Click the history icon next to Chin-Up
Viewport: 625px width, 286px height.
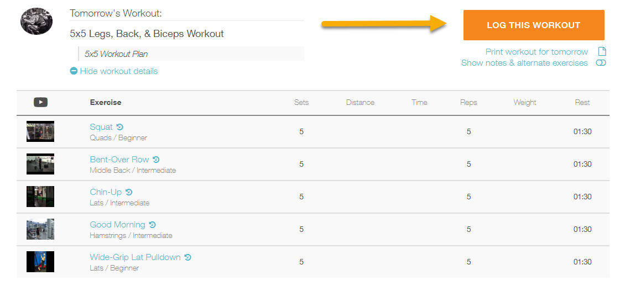(x=129, y=192)
